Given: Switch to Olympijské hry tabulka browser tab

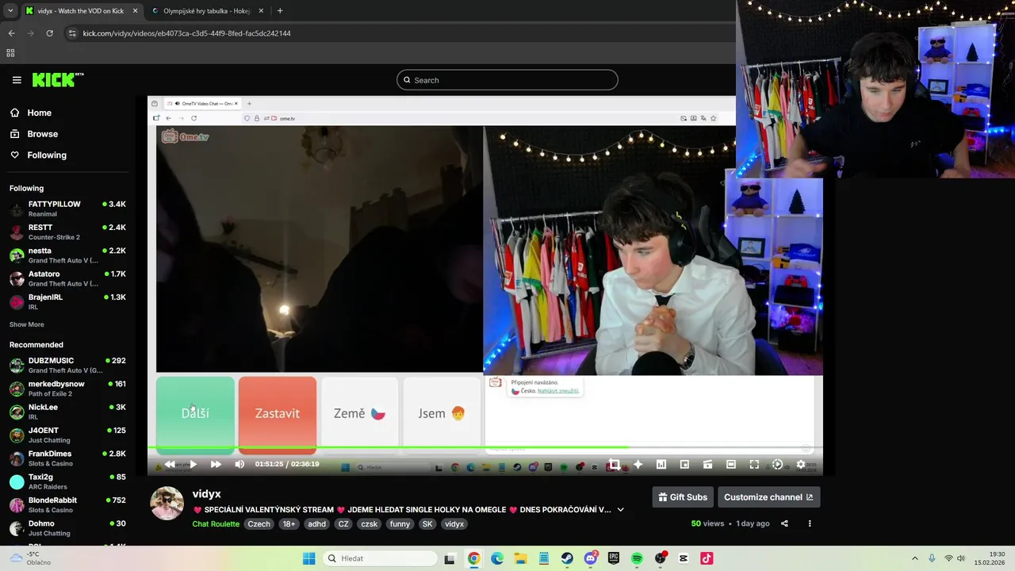Looking at the screenshot, I should (206, 11).
